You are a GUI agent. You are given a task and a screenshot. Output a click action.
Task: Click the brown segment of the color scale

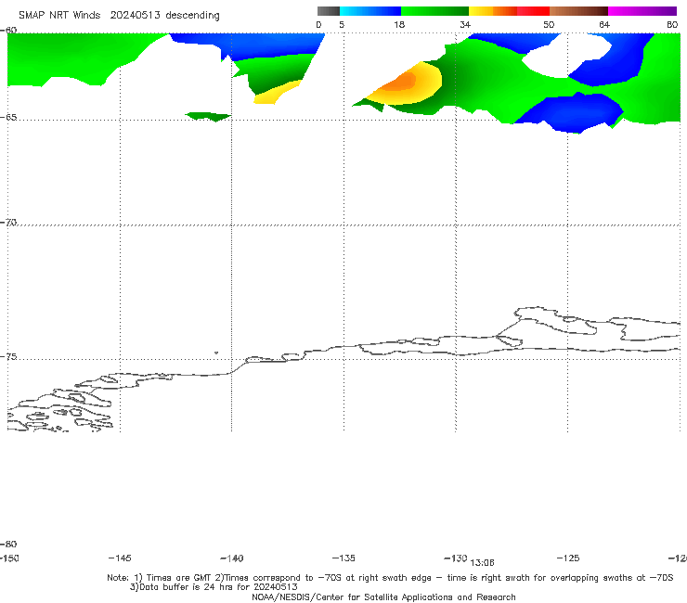(x=578, y=11)
